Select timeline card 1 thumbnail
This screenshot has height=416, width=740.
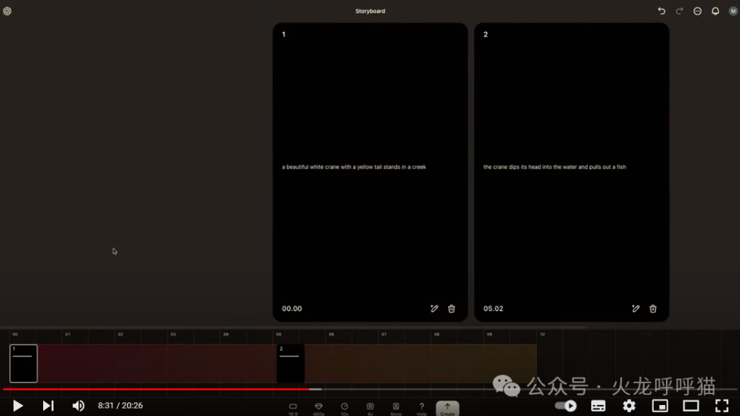23,364
